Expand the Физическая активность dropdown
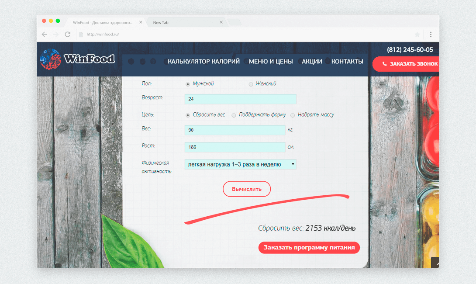 coord(241,164)
